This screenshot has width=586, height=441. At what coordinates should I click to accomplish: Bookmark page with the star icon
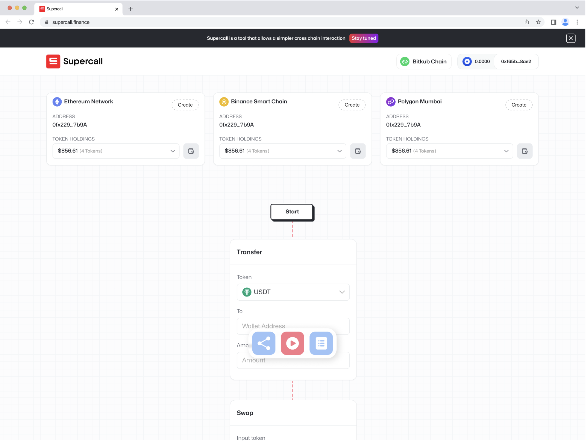pos(538,22)
